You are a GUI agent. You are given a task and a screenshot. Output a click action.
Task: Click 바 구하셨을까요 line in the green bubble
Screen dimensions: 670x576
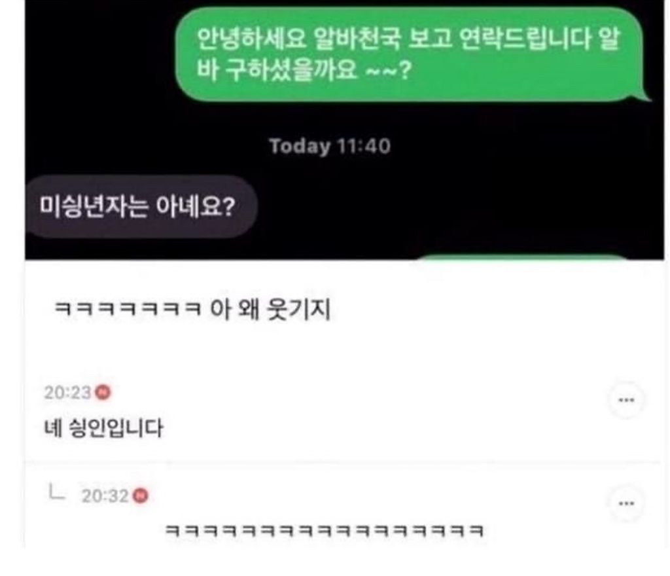pyautogui.click(x=303, y=70)
